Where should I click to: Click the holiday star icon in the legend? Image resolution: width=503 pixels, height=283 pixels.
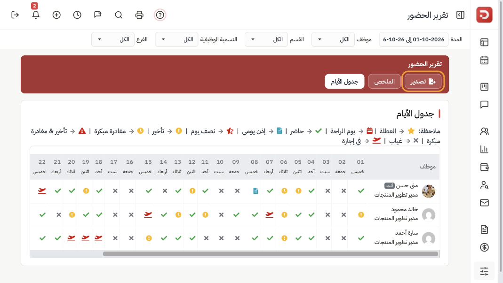coord(411,131)
